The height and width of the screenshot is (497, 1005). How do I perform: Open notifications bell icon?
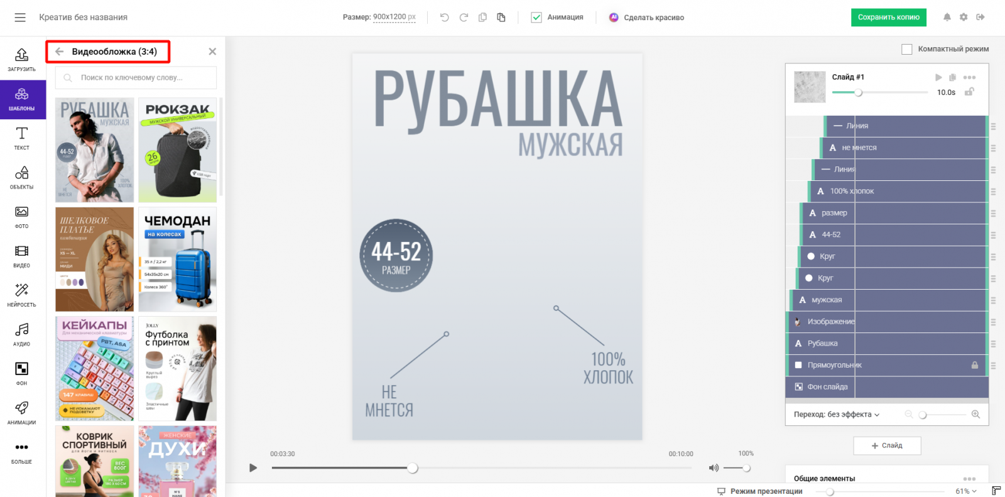pos(947,18)
